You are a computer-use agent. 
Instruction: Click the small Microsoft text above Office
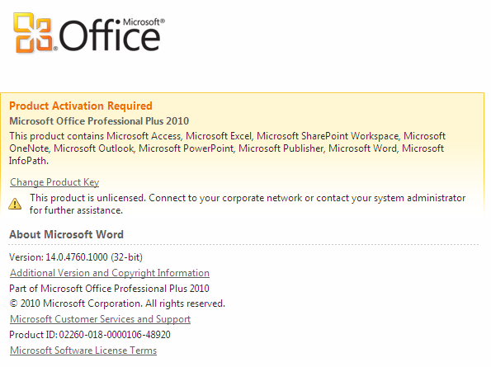coord(144,22)
